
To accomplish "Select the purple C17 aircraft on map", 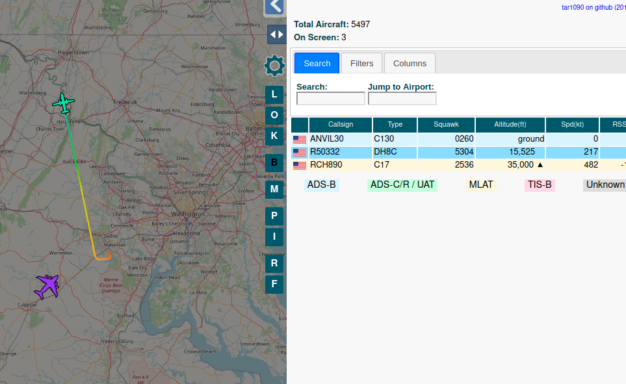I will point(47,286).
